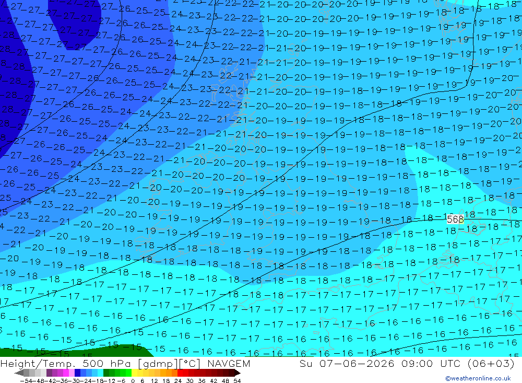
Task: Click the '-54' legend scale value
Action: (26, 381)
